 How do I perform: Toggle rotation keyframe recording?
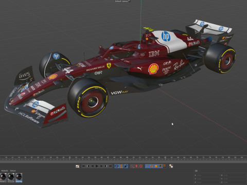coord(151,166)
